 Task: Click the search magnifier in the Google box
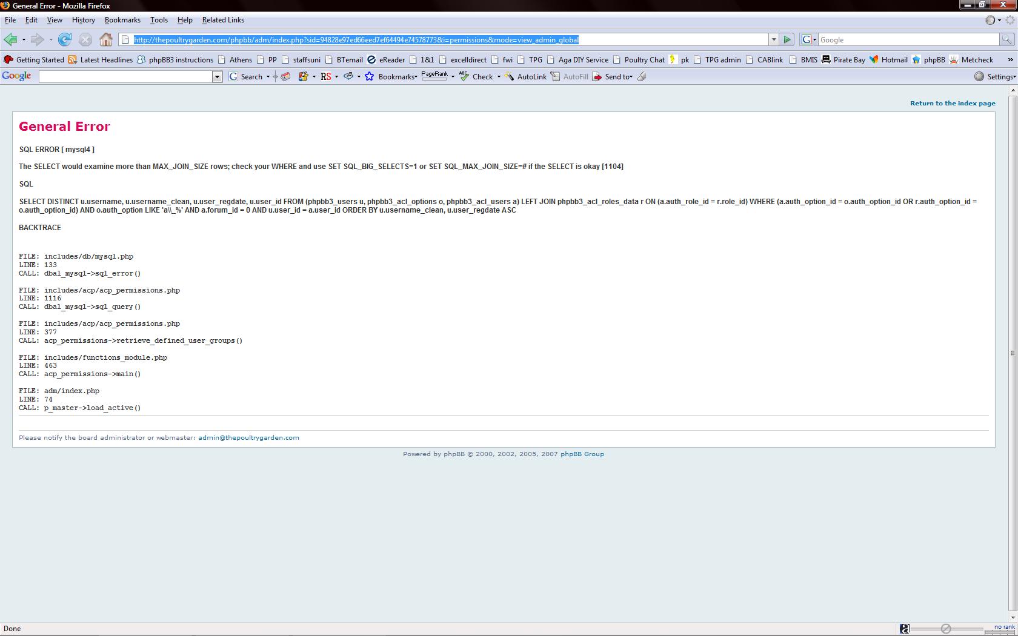pyautogui.click(x=1006, y=40)
